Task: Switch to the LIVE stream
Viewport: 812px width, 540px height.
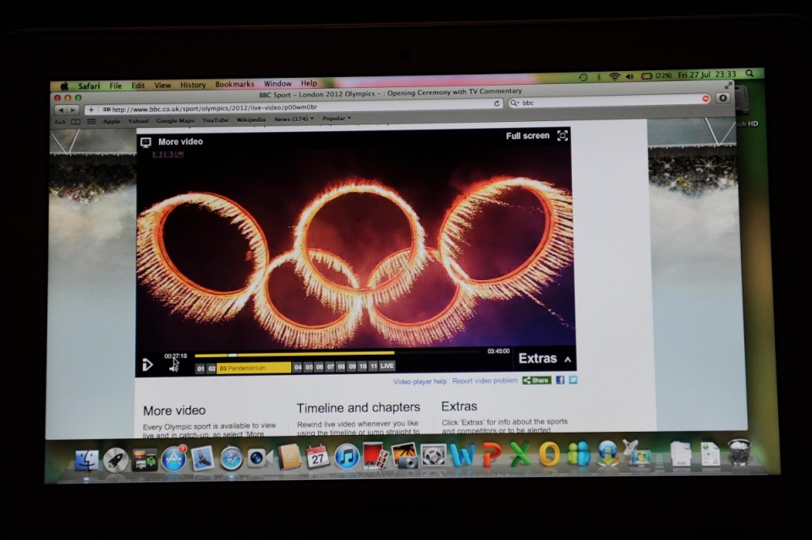Action: (387, 366)
